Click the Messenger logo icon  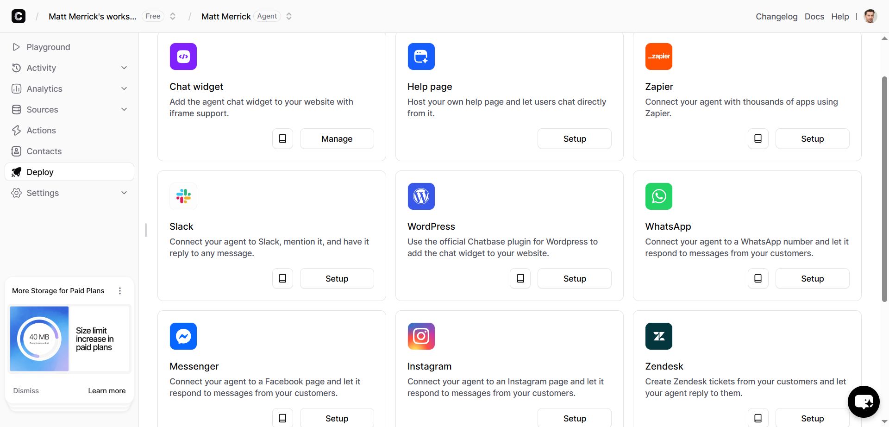point(183,336)
